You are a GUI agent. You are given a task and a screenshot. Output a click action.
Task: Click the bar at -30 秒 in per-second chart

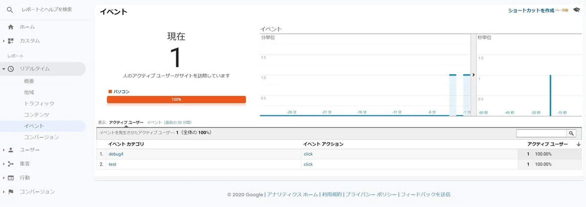pyautogui.click(x=550, y=95)
